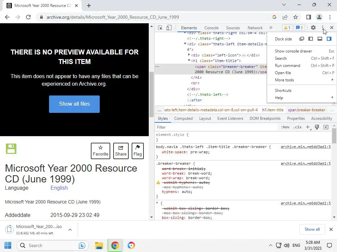337x252 pixels.
Task: Open the issues counter badge
Action: coord(299,28)
